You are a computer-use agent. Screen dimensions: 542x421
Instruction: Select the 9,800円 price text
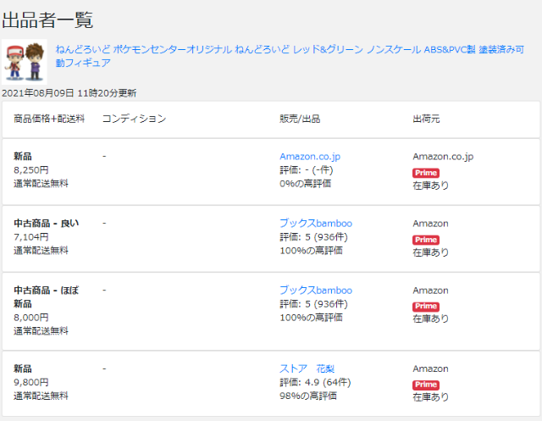pos(31,382)
